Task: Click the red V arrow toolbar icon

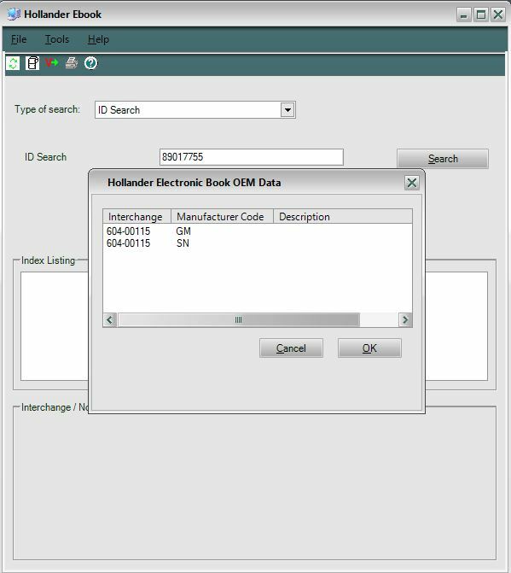Action: [52, 63]
